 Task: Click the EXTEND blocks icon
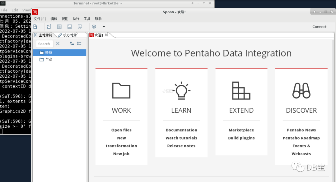click(241, 91)
